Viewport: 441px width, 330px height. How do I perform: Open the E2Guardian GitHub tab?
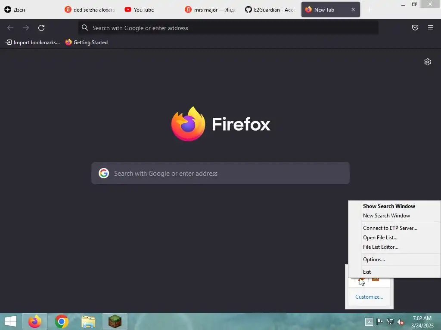click(270, 9)
